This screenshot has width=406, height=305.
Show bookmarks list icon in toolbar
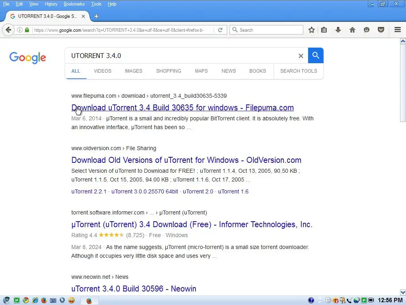coord(324,30)
